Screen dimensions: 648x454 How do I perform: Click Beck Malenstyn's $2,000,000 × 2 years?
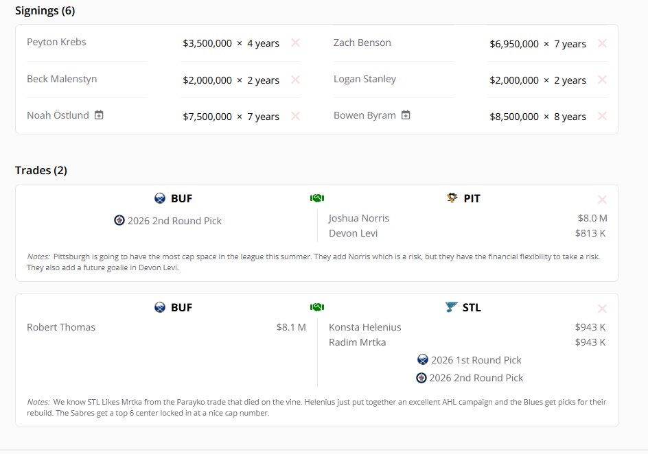(x=231, y=80)
